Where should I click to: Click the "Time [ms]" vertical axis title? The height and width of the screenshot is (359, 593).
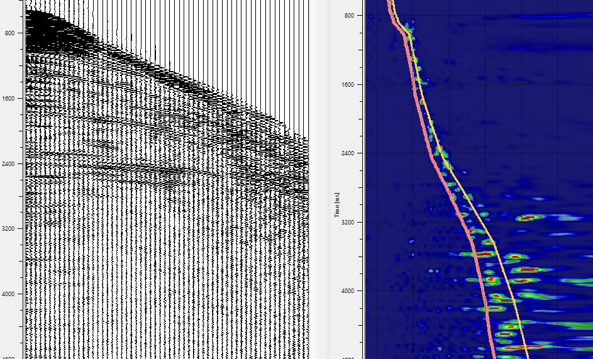point(338,204)
